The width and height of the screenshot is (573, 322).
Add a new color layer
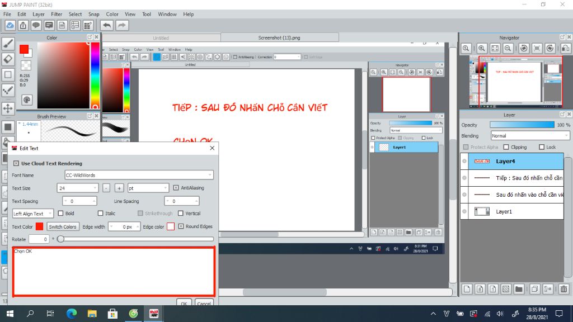pyautogui.click(x=467, y=289)
